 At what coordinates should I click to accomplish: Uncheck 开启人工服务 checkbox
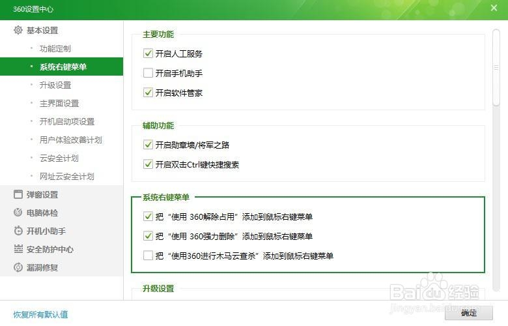(148, 53)
